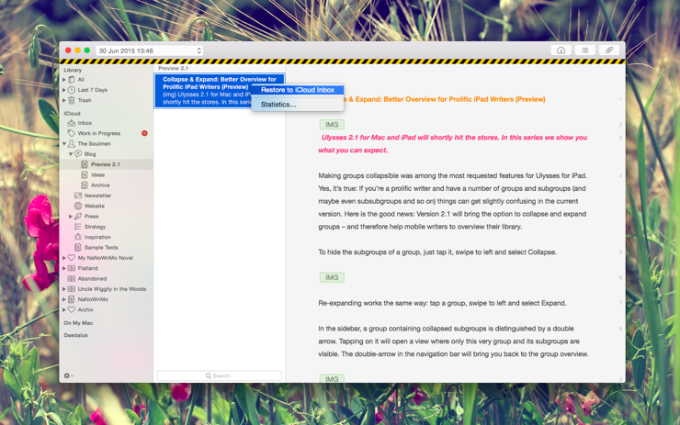Select the All library icon
680x425 pixels.
(72, 80)
